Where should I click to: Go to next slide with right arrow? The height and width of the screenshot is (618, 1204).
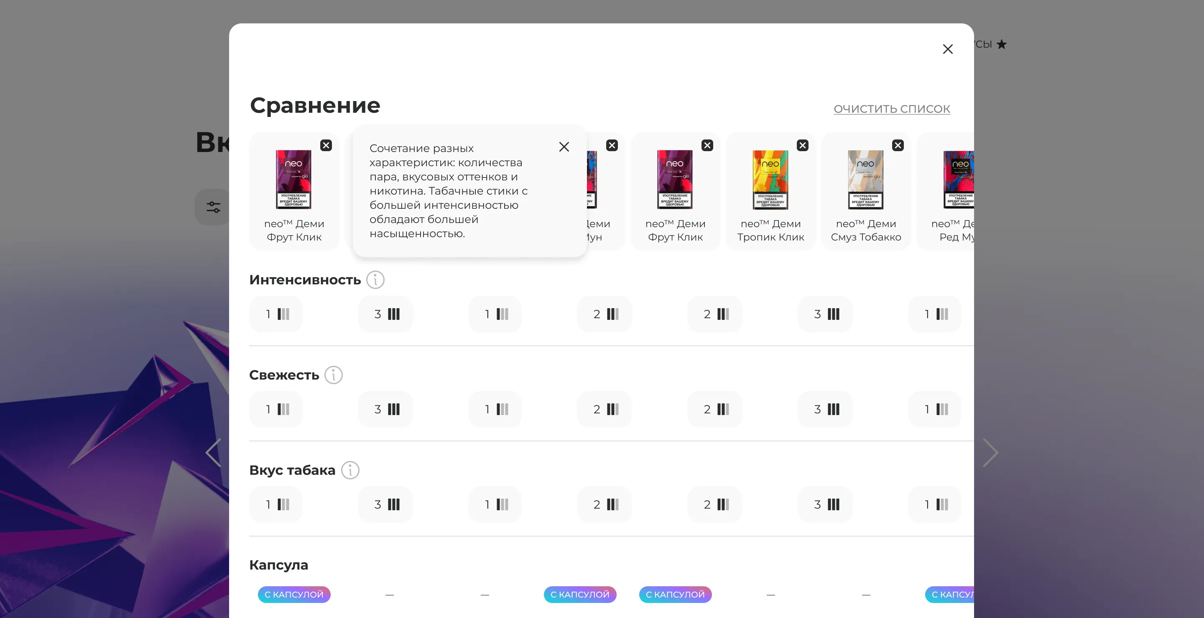click(990, 453)
